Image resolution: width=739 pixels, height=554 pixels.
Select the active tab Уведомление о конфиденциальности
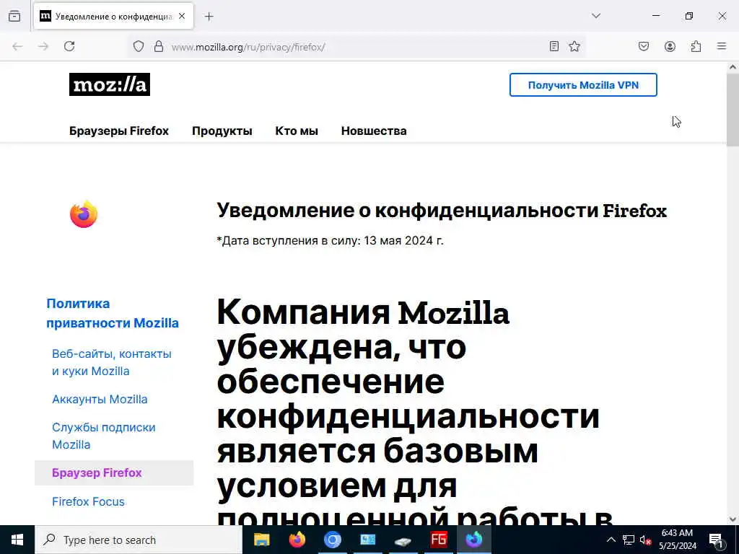tap(113, 16)
